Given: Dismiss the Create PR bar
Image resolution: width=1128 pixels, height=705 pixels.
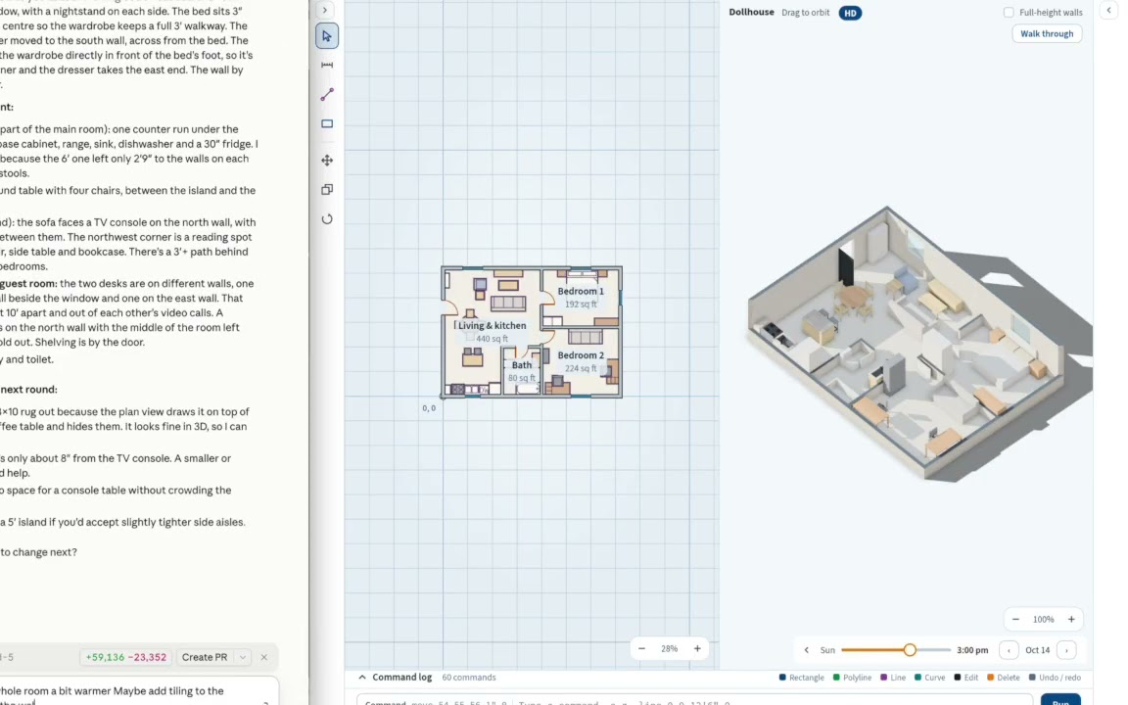Looking at the screenshot, I should click(264, 658).
